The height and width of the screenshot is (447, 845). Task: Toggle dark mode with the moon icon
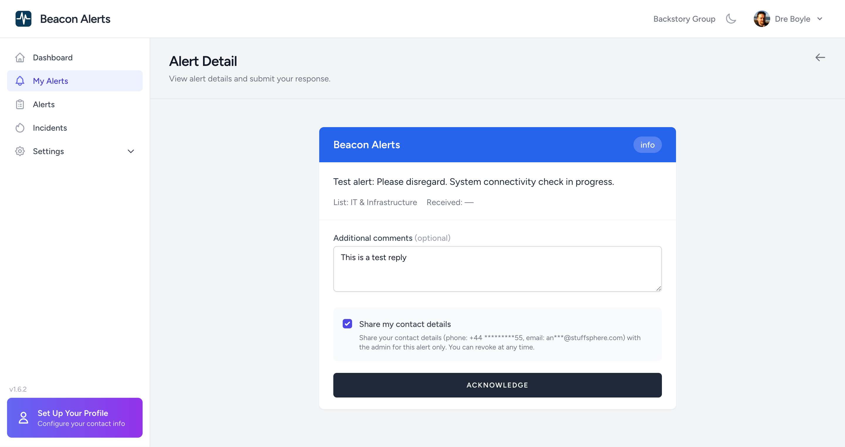pyautogui.click(x=731, y=19)
